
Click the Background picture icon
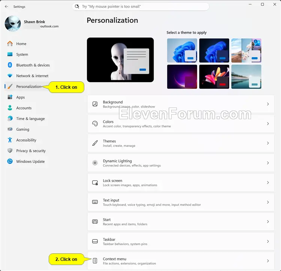95,104
